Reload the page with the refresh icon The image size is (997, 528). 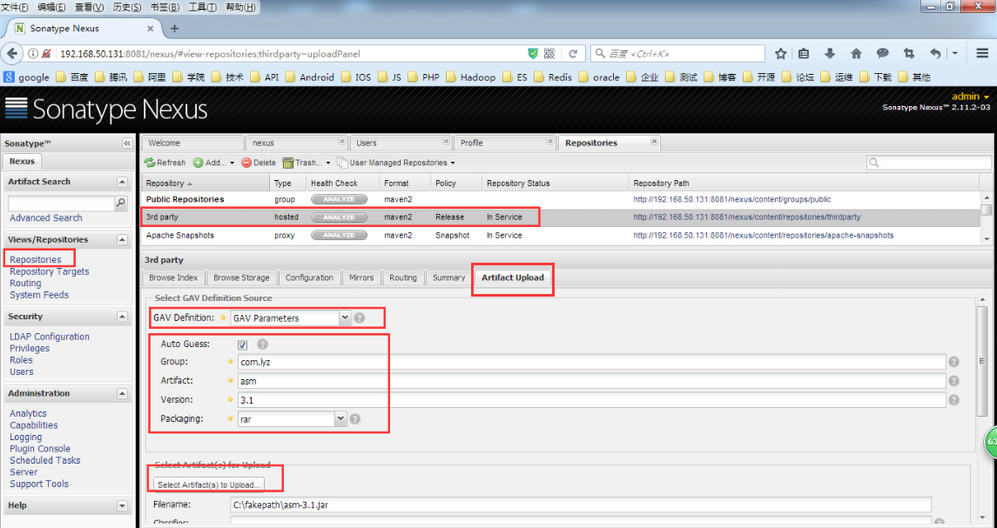573,54
